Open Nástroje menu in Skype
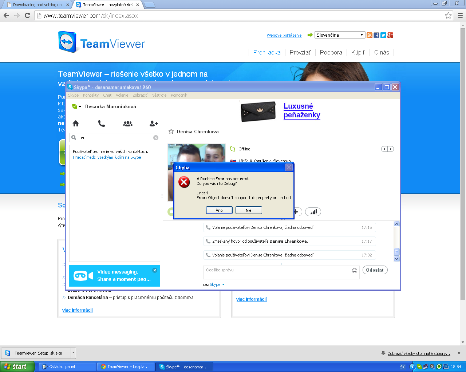Viewport: 466px width, 372px height. pyautogui.click(x=159, y=95)
